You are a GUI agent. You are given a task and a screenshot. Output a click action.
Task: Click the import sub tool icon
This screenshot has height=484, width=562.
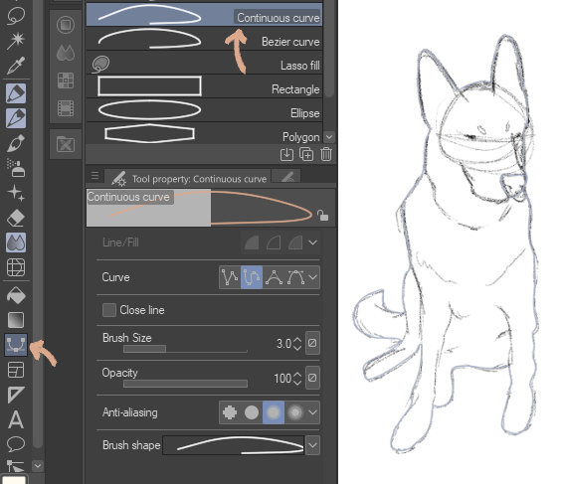pos(286,155)
